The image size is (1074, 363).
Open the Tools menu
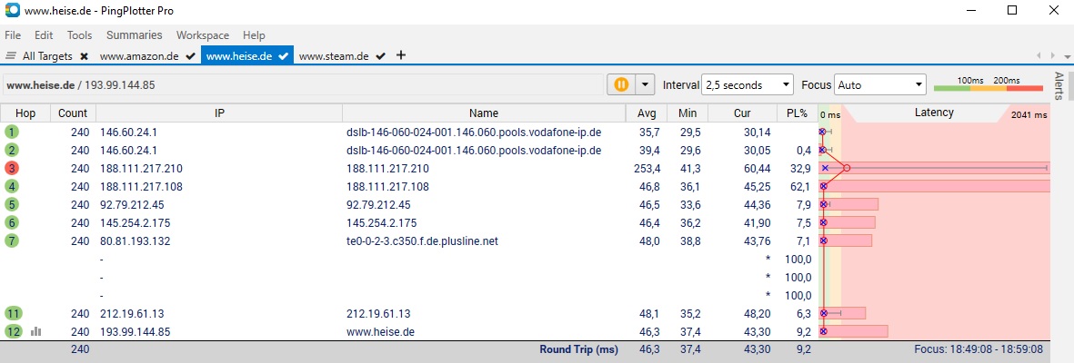pyautogui.click(x=79, y=34)
